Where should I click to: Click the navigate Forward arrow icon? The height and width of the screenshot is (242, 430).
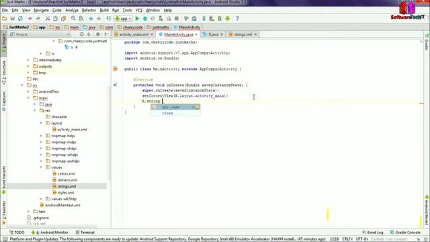coord(99,19)
